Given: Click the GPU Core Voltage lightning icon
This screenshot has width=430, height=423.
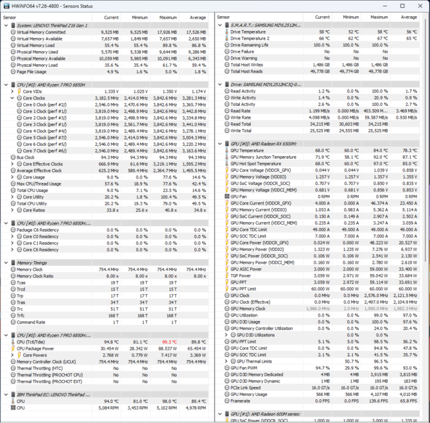Looking at the screenshot, I should click(x=227, y=170).
